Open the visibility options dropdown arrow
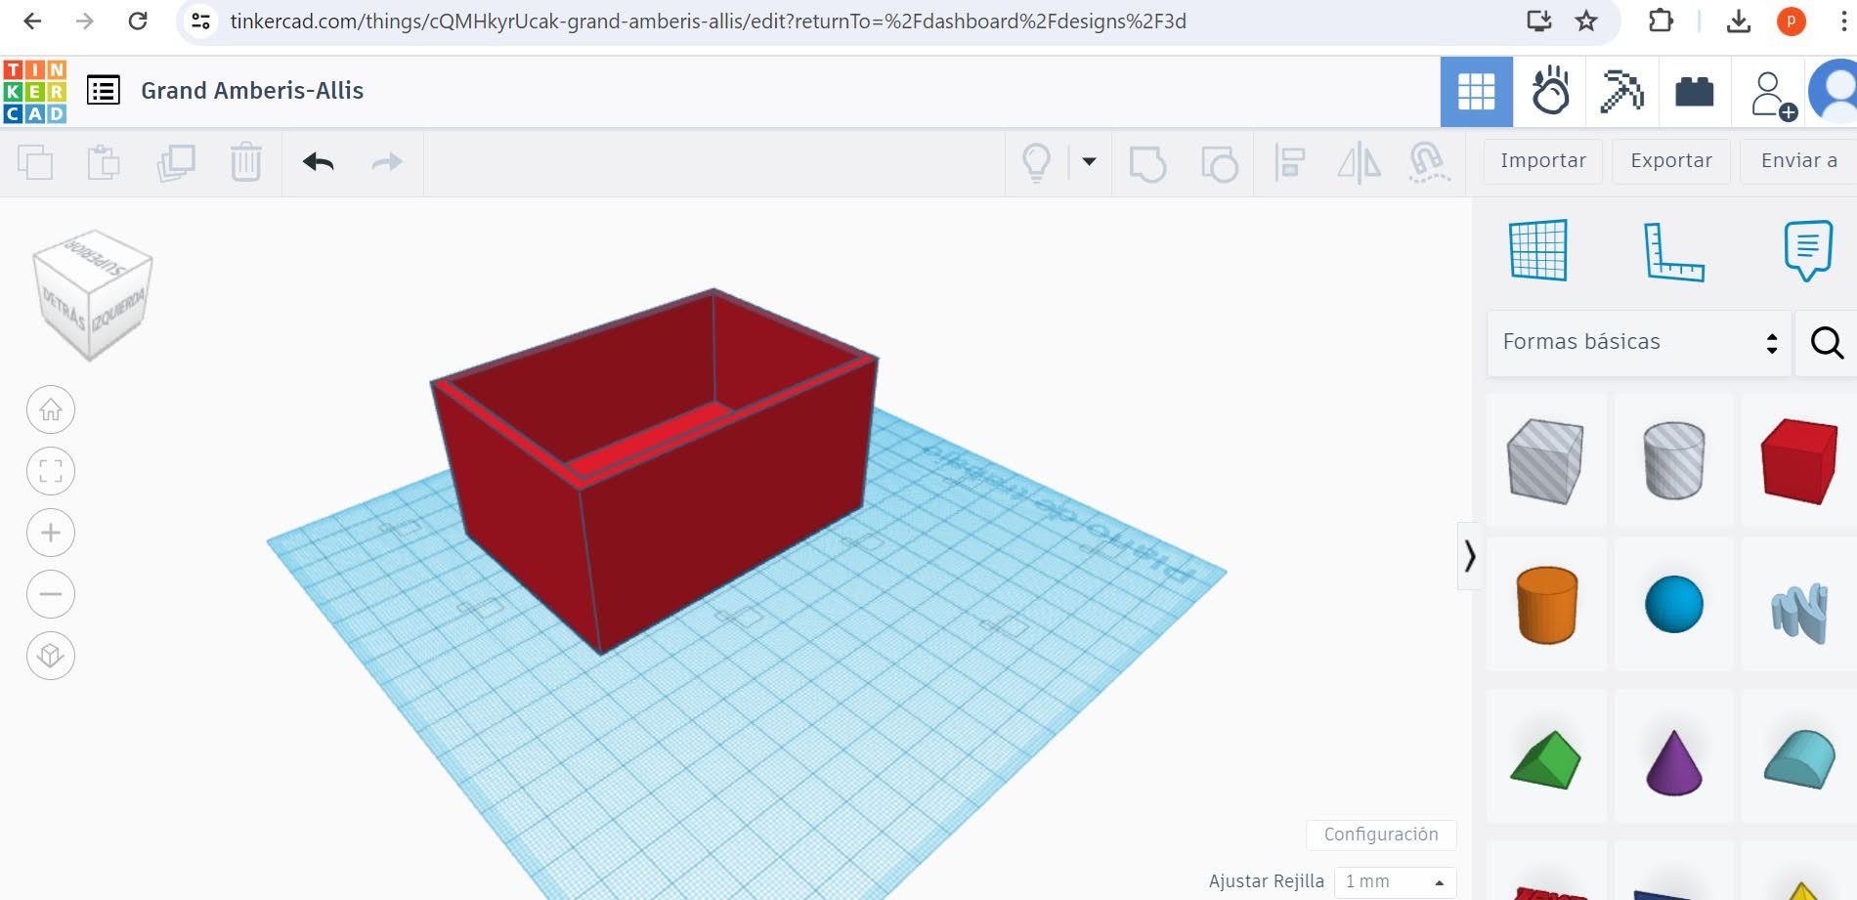The height and width of the screenshot is (900, 1857). (1089, 162)
